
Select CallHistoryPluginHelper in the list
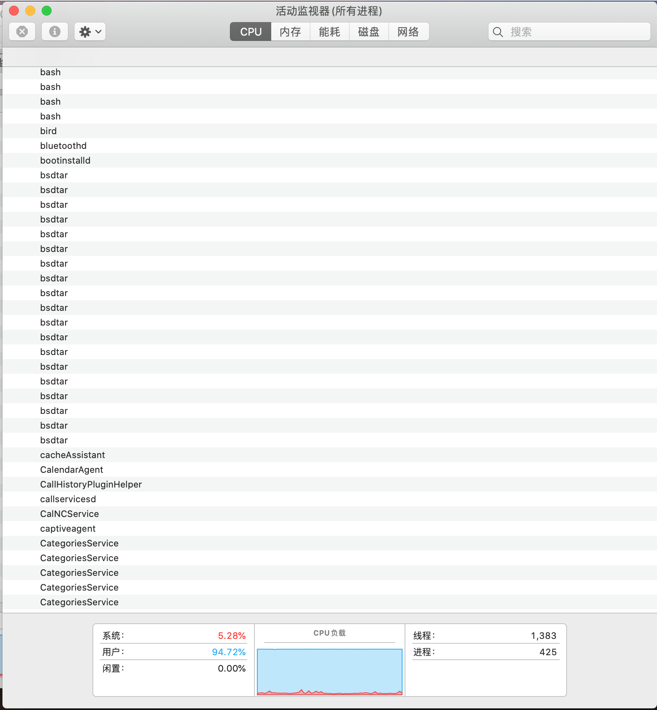tap(91, 484)
